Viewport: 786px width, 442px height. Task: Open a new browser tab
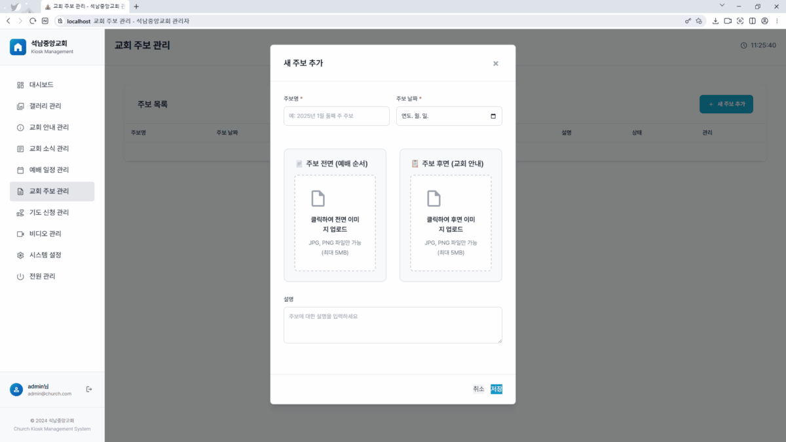(136, 7)
